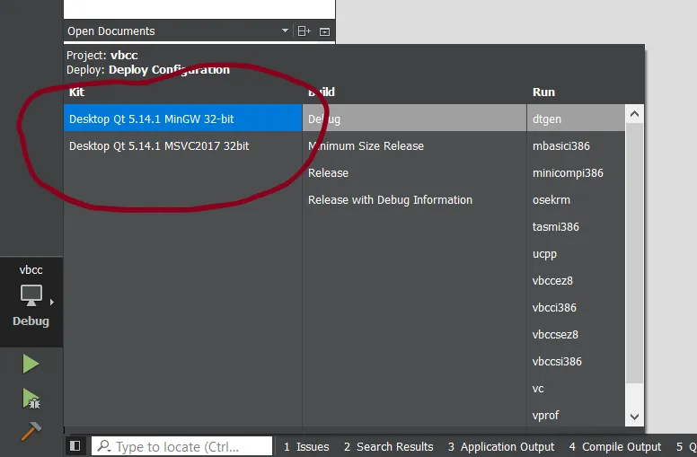Open the Application Output pane

501,447
